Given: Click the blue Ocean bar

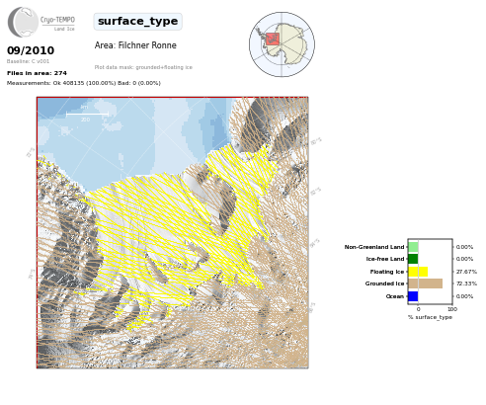Looking at the screenshot, I should click(413, 296).
